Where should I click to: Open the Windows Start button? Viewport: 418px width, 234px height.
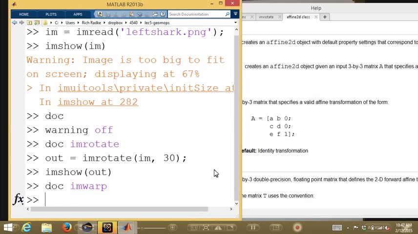(8, 227)
